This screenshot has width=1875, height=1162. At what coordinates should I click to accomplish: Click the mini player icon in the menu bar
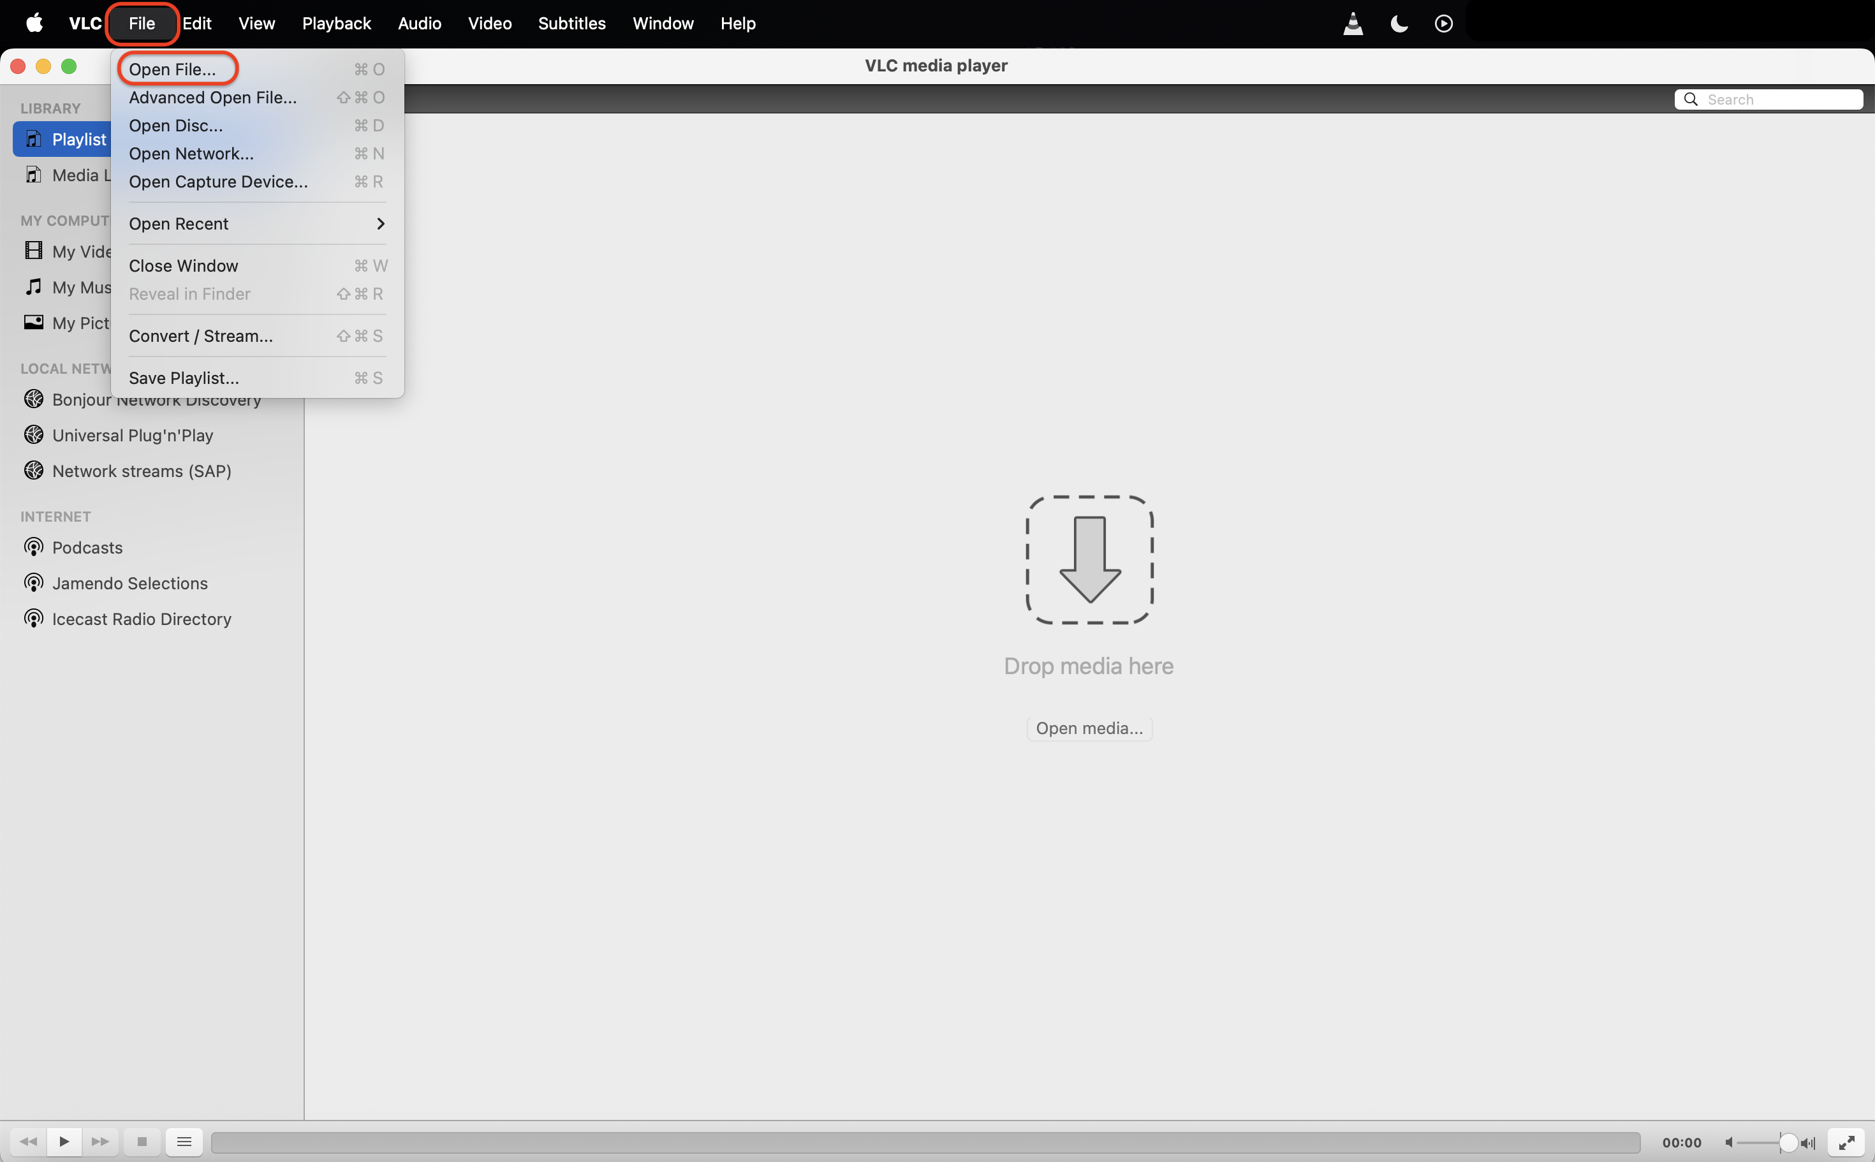pos(1443,23)
